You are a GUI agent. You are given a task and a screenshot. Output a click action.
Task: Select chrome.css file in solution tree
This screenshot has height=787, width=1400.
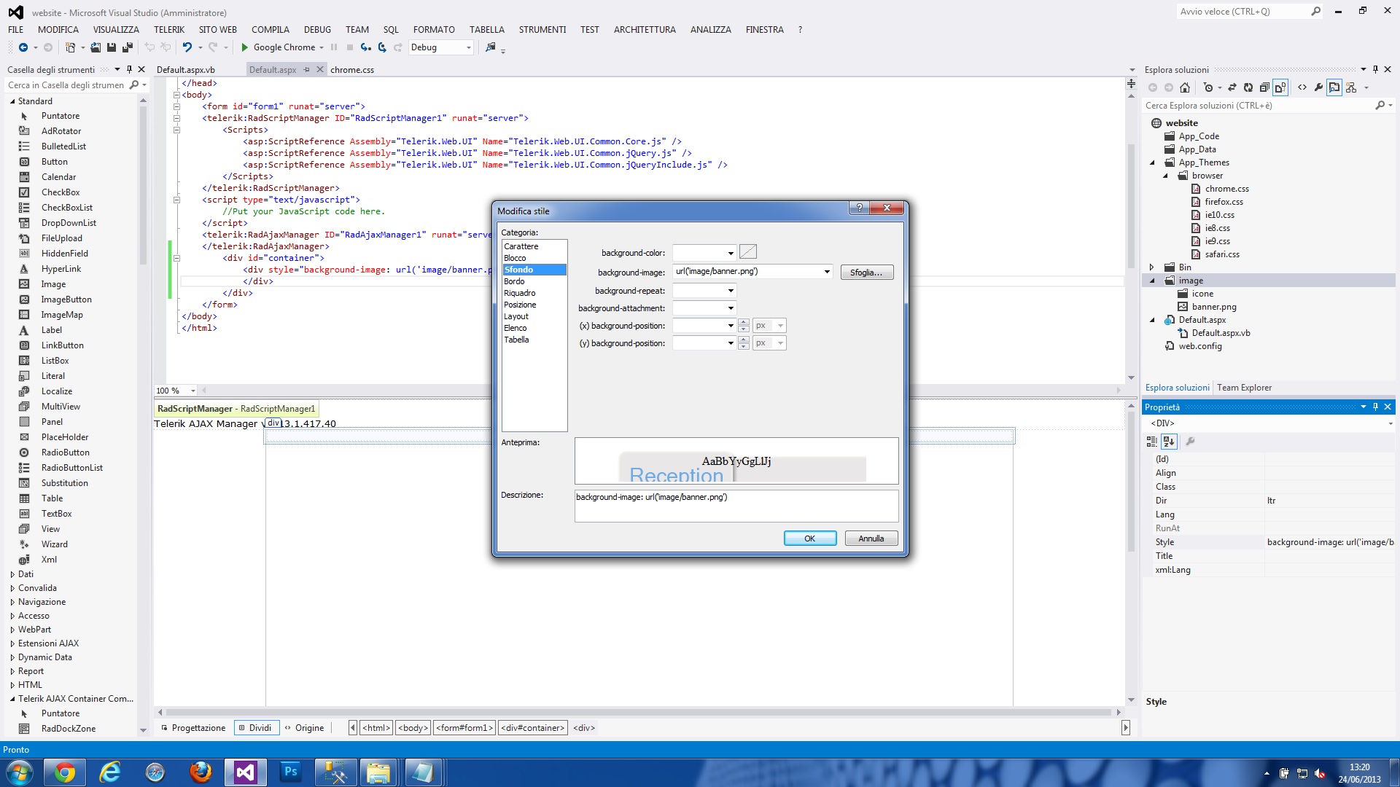coord(1226,189)
